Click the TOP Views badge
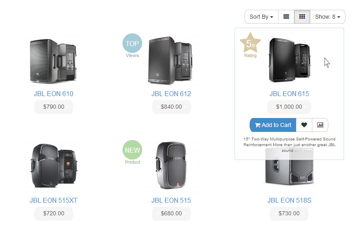The image size is (353, 232). 132,44
